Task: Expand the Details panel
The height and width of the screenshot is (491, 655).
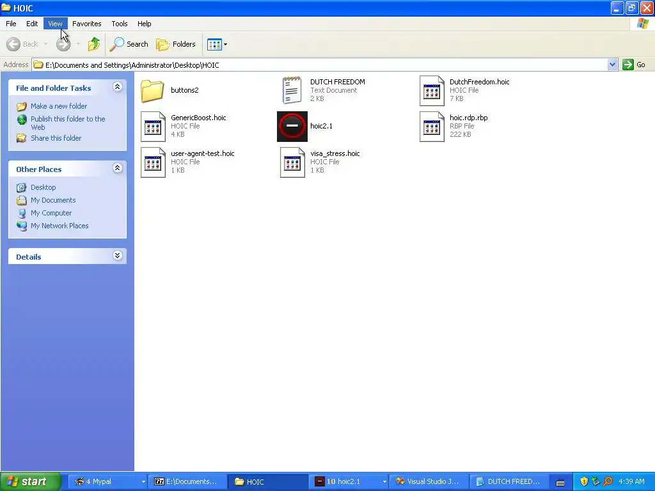Action: (x=118, y=256)
